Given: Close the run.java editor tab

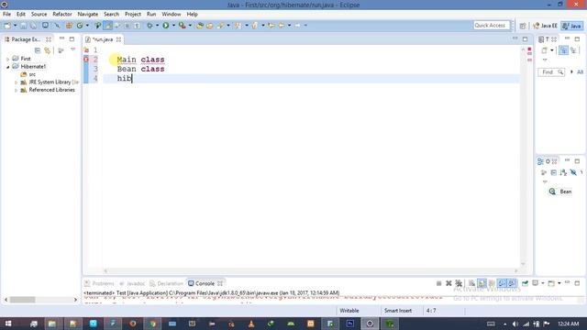Looking at the screenshot, I should coord(118,39).
